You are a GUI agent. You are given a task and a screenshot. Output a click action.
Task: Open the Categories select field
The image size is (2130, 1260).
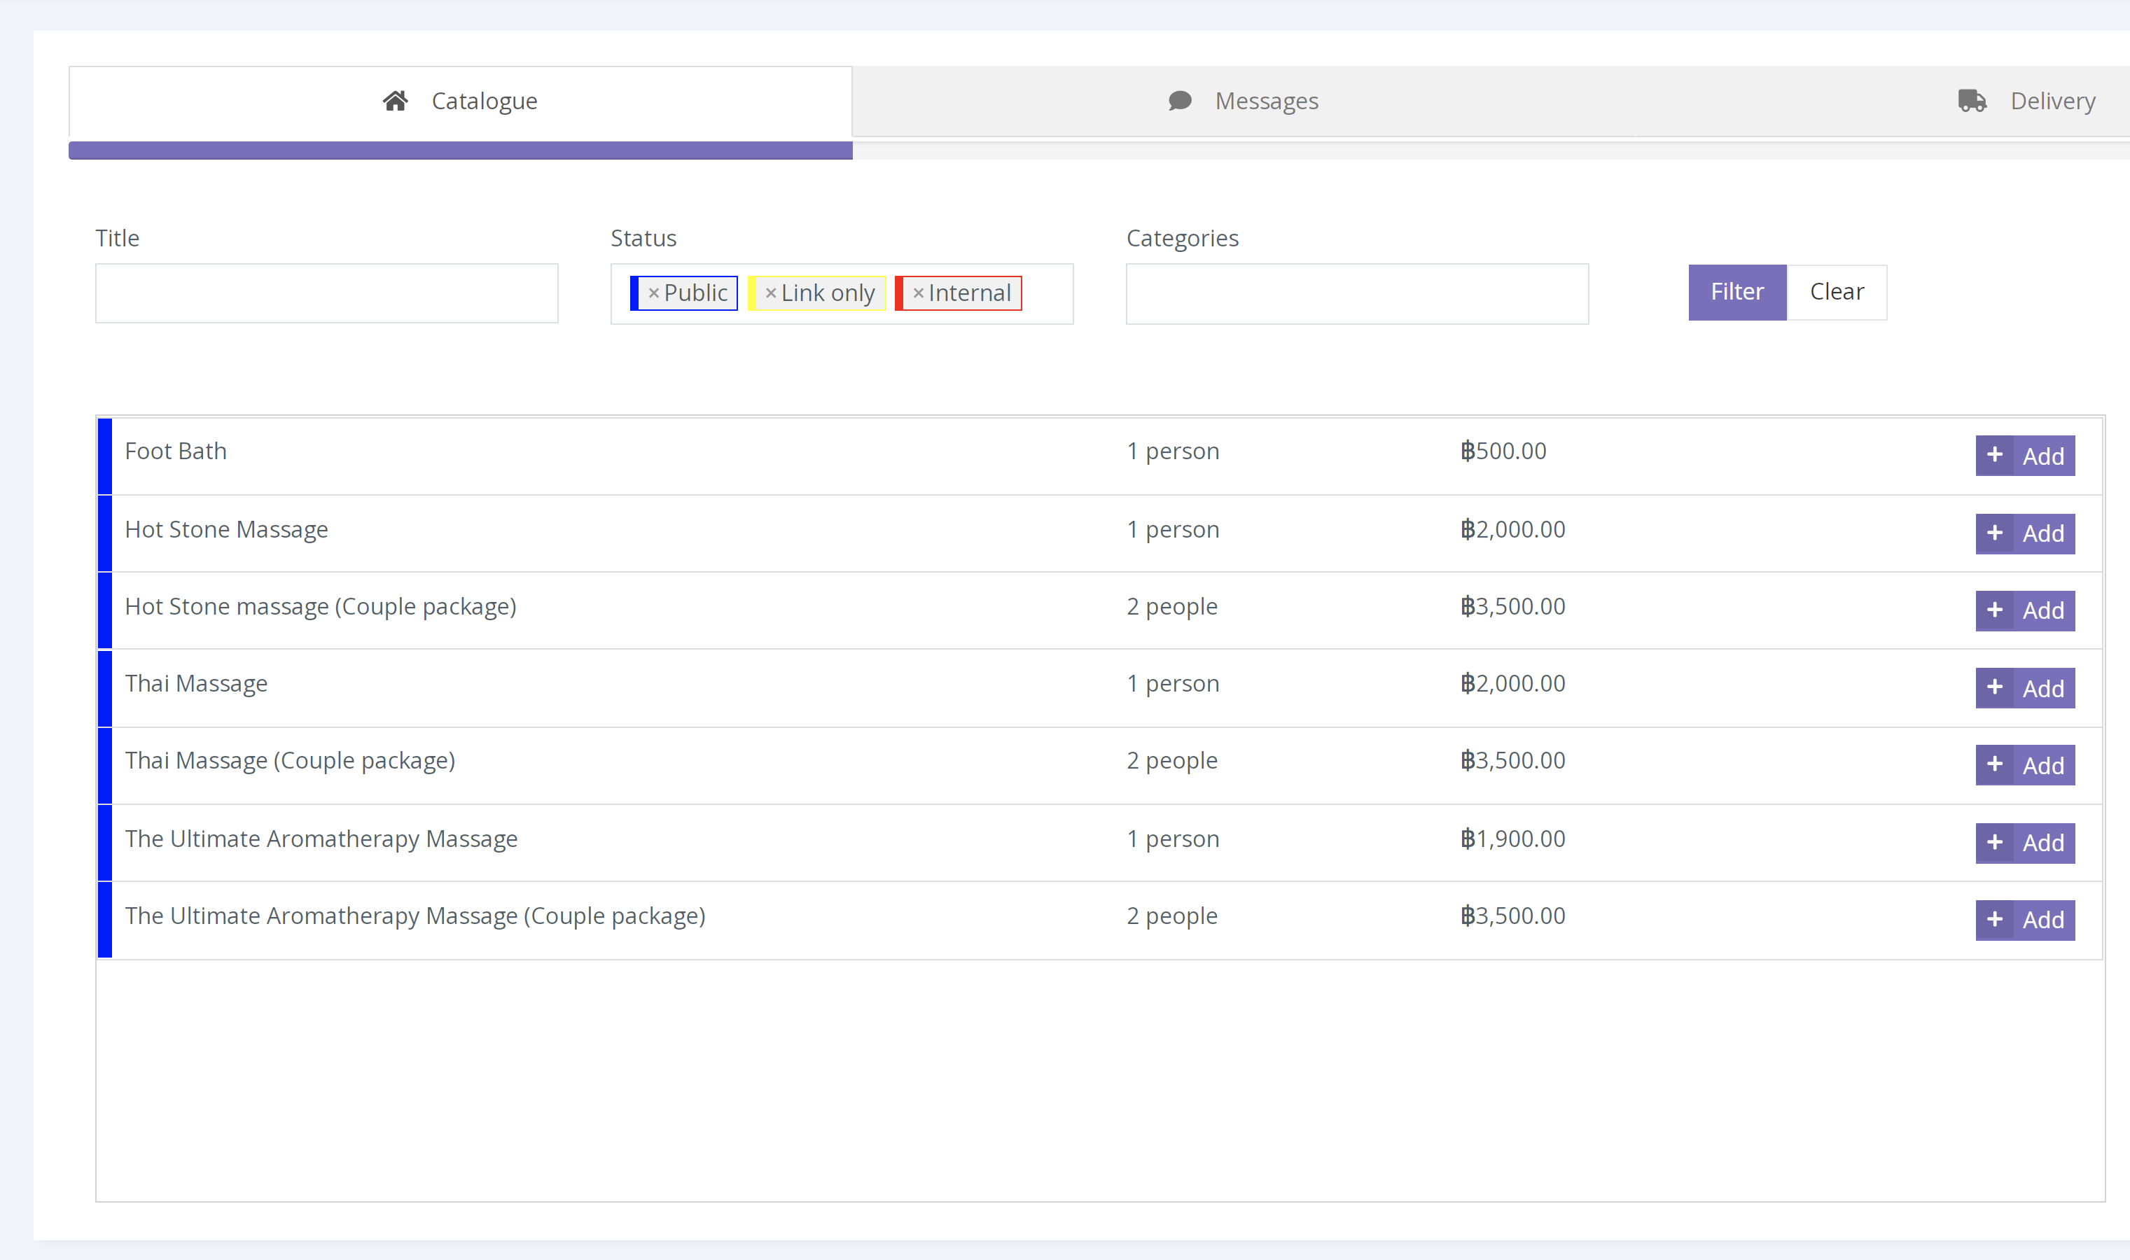[1357, 294]
